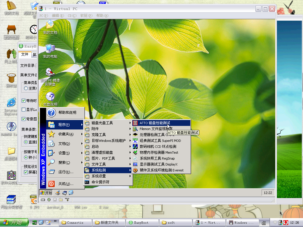Viewport: 303px width, 227px height.
Task: Click the eye icon in host quick launch
Action: click(x=34, y=223)
